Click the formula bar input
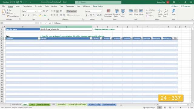This screenshot has width=194, height=109. point(122,23)
